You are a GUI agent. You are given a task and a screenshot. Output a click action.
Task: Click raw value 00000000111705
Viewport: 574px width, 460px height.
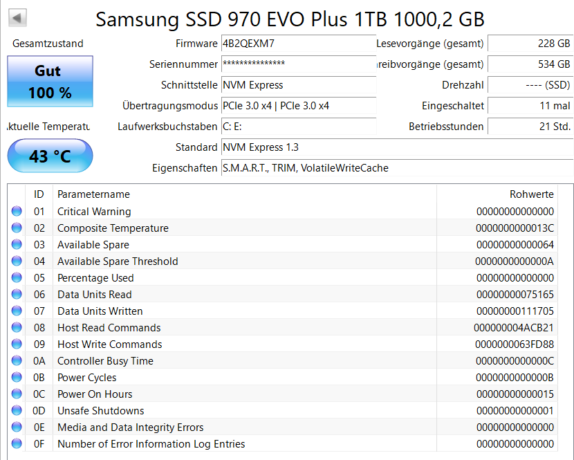515,311
